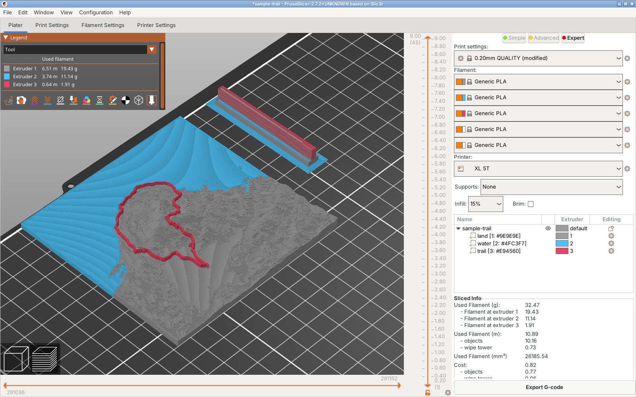Toggle sample-trail object visibility eye
Viewport: 636px width, 397px height.
[548, 228]
